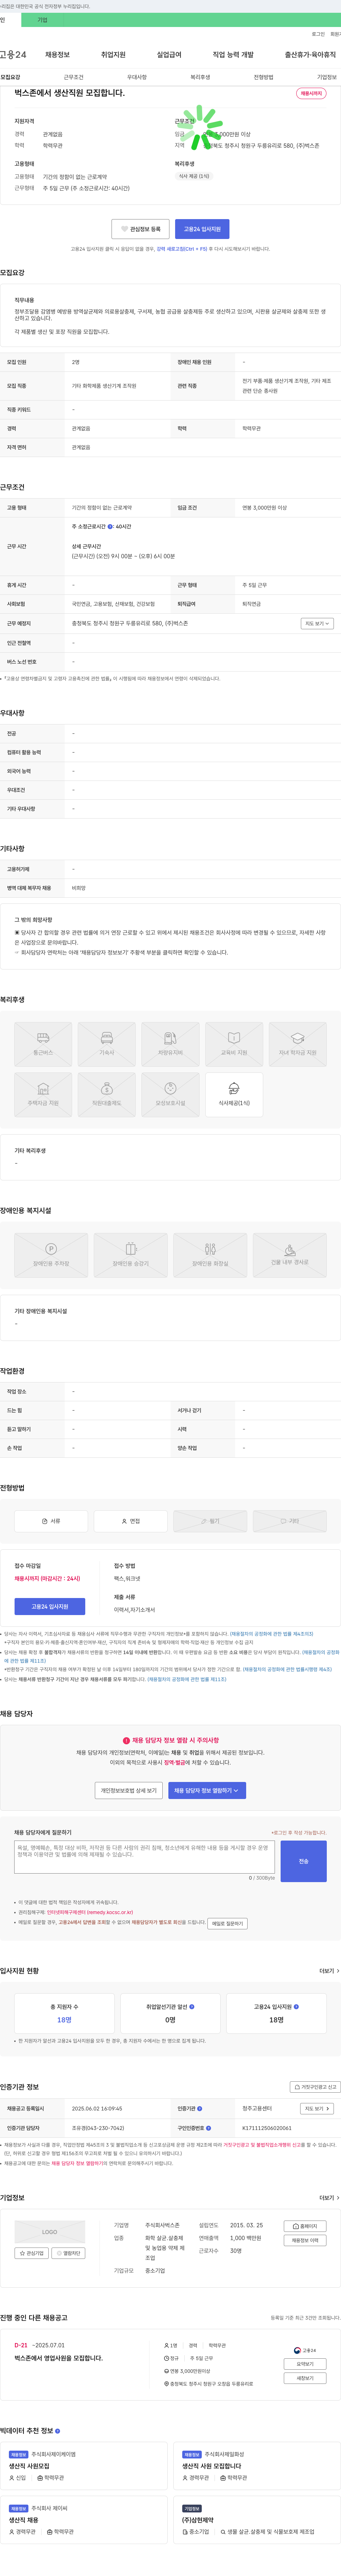Click the 통근버스 welfare icon
341x2576 pixels.
43,1044
